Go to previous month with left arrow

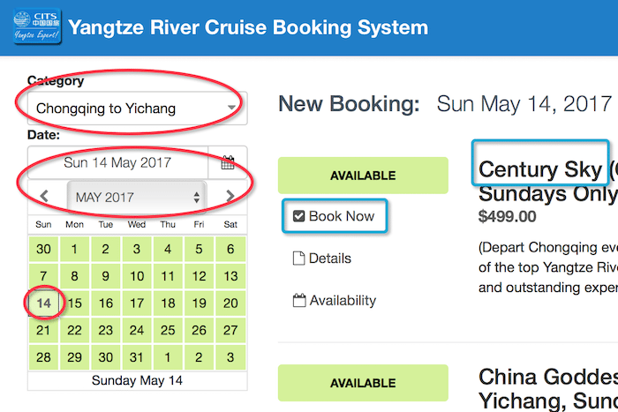(44, 196)
